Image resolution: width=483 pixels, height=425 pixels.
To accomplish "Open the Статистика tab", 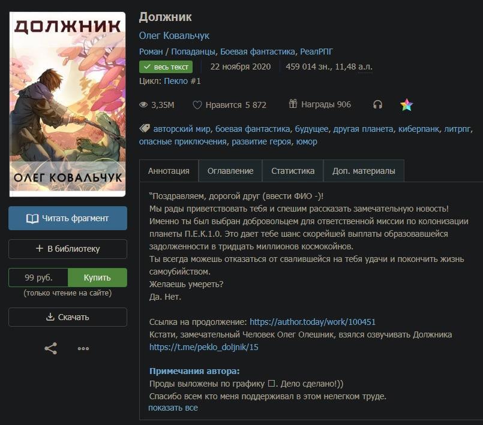I will coord(293,171).
